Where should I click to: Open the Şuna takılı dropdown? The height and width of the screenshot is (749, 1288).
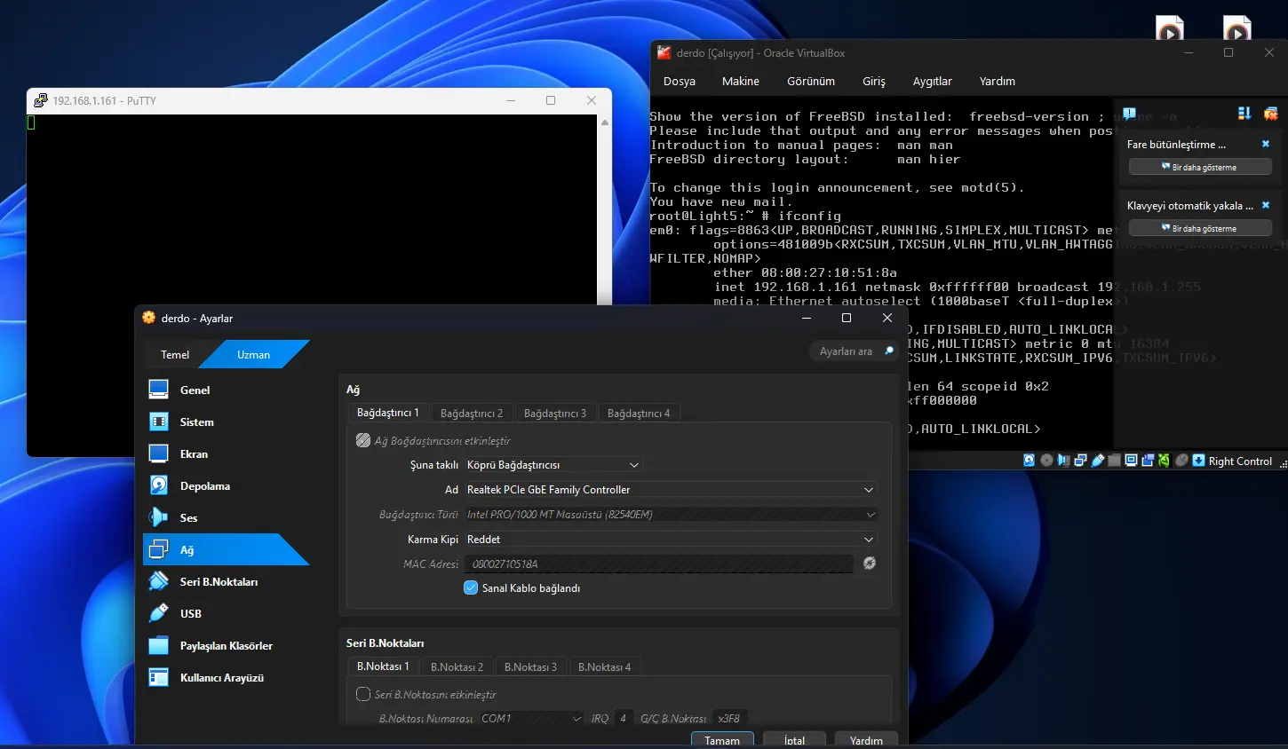point(553,465)
